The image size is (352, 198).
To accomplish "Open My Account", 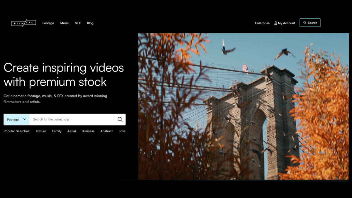I will [285, 23].
